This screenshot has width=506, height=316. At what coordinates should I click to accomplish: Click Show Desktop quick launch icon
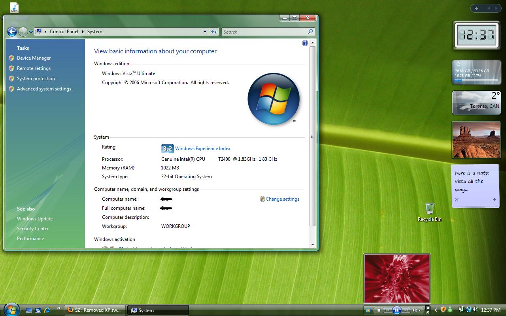tap(28, 310)
